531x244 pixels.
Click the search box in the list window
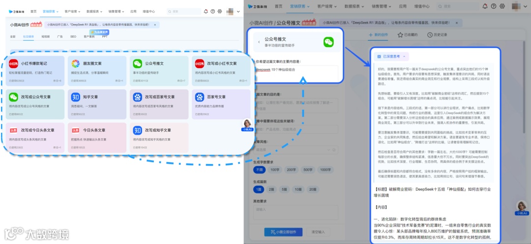[184, 11]
